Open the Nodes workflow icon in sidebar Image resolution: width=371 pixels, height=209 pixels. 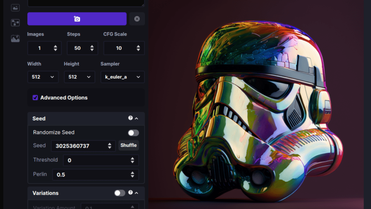pos(15,22)
